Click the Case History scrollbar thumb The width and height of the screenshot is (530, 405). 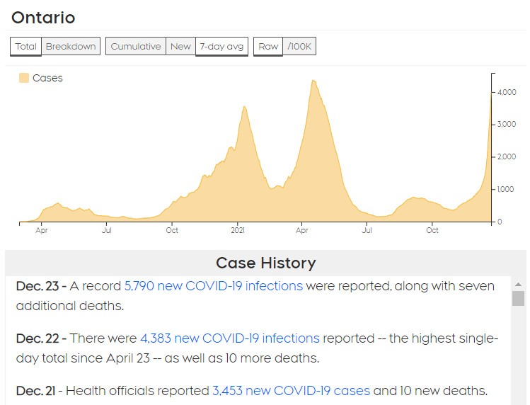click(x=519, y=298)
